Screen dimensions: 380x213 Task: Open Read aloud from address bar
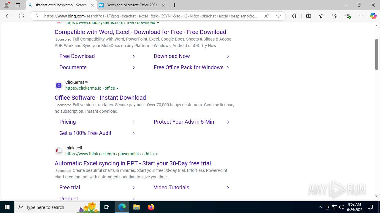tap(267, 16)
